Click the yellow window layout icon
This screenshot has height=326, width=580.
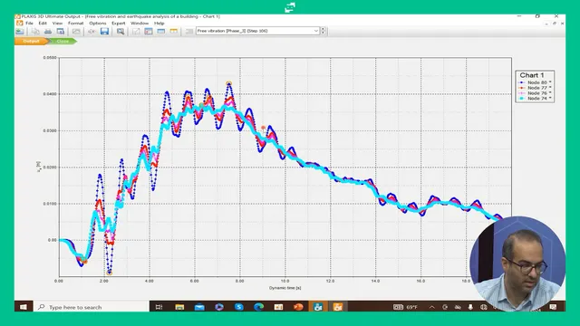[x=173, y=32]
